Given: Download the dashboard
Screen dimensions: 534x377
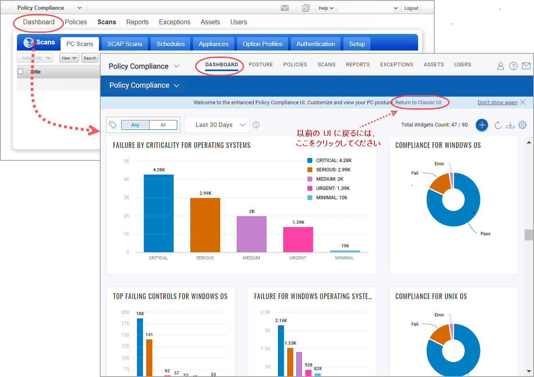Looking at the screenshot, I should (x=510, y=125).
